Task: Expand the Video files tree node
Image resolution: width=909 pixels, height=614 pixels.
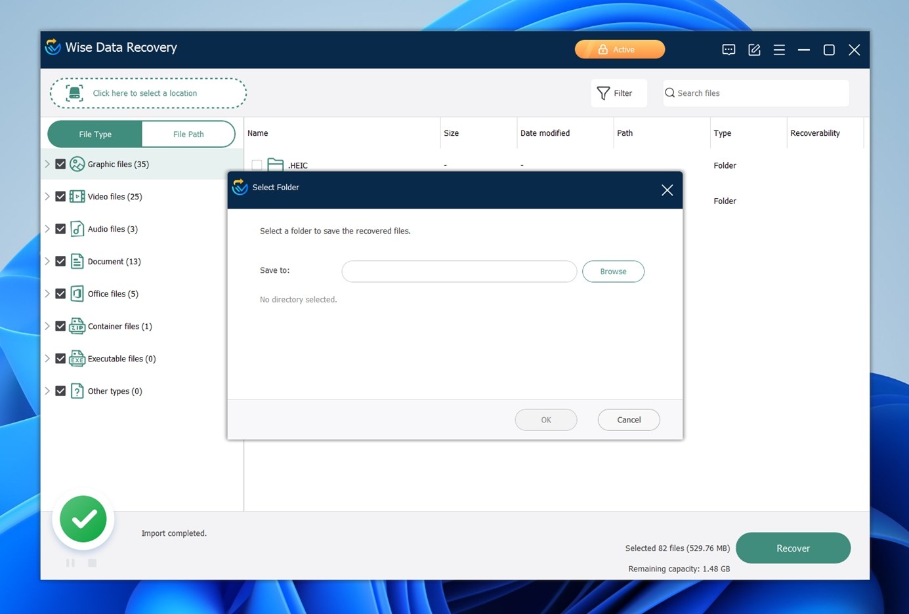Action: (47, 196)
